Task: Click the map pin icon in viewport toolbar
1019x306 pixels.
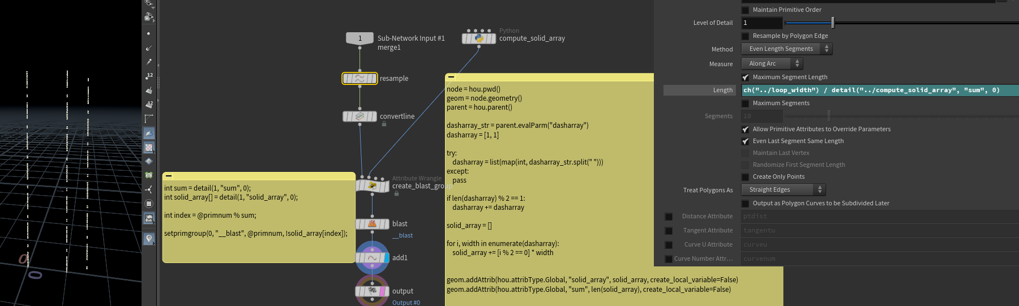Action: coord(149,239)
